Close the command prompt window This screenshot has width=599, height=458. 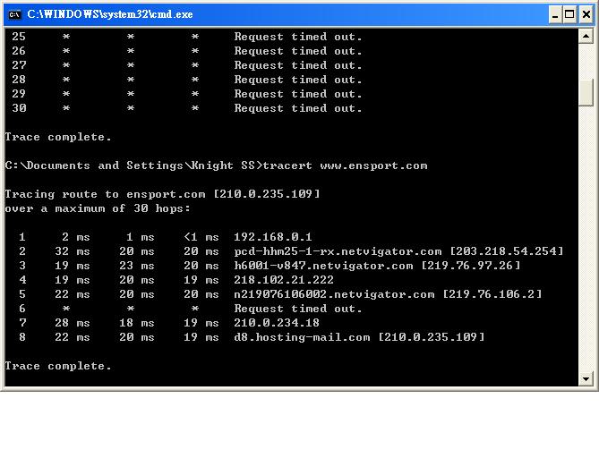(584, 14)
